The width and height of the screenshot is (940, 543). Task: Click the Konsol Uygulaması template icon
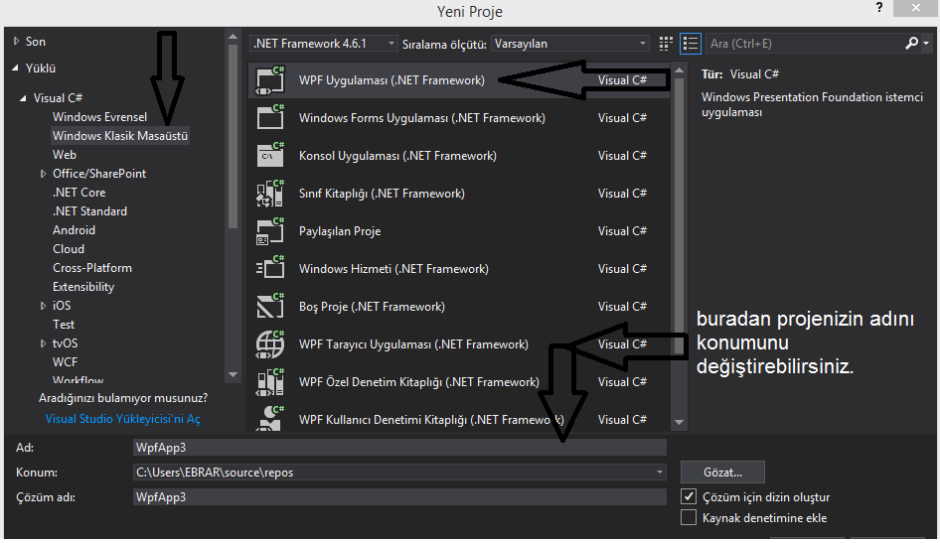point(270,156)
